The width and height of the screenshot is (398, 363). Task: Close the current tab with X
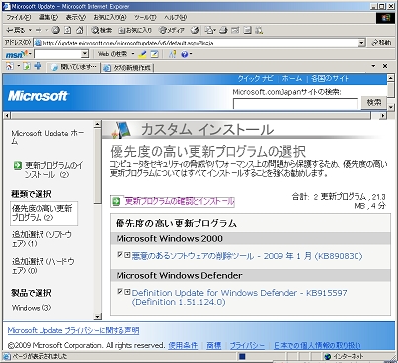point(385,66)
